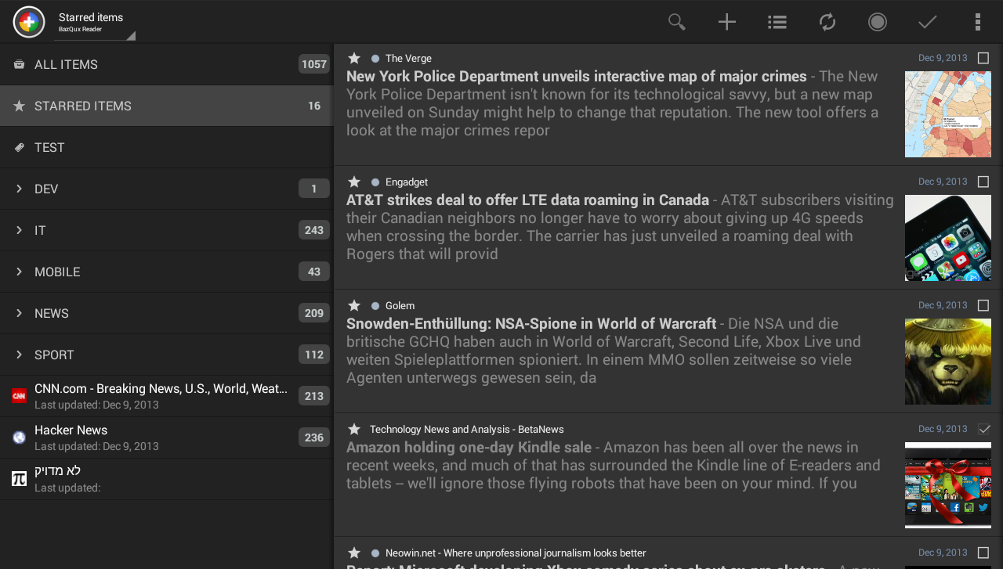The width and height of the screenshot is (1003, 569).
Task: Expand the SPORT category
Action: 19,355
